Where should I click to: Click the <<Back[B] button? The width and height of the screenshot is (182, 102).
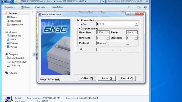click(x=87, y=78)
